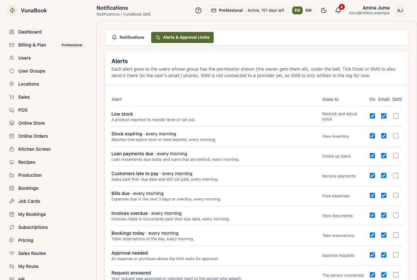This screenshot has height=280, width=417.
Task: Open the help question mark icon
Action: pyautogui.click(x=198, y=10)
